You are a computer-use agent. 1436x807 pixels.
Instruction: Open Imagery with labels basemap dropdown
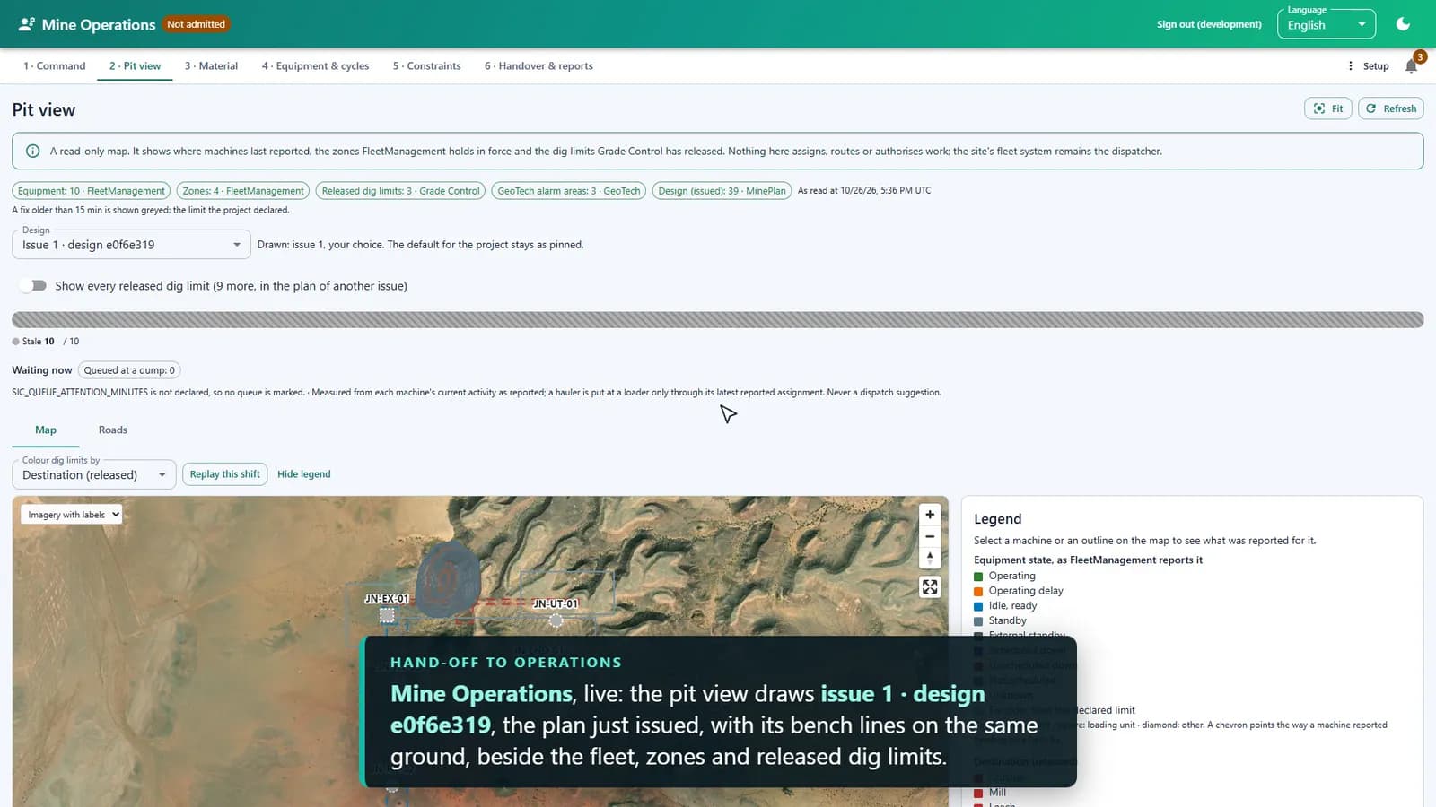coord(72,515)
